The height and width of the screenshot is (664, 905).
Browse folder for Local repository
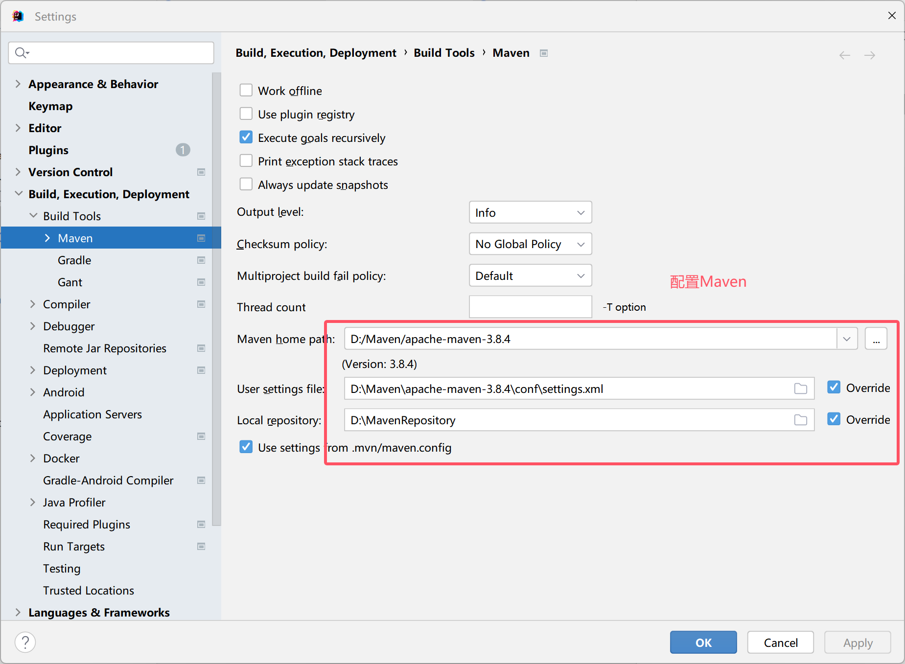point(800,420)
